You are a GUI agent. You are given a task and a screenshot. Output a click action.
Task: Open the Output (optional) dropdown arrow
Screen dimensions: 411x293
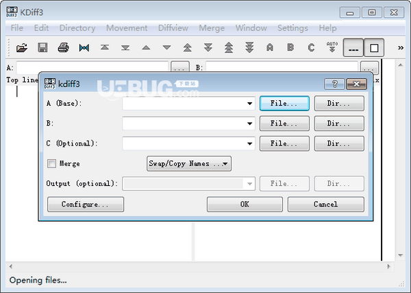[x=249, y=183]
